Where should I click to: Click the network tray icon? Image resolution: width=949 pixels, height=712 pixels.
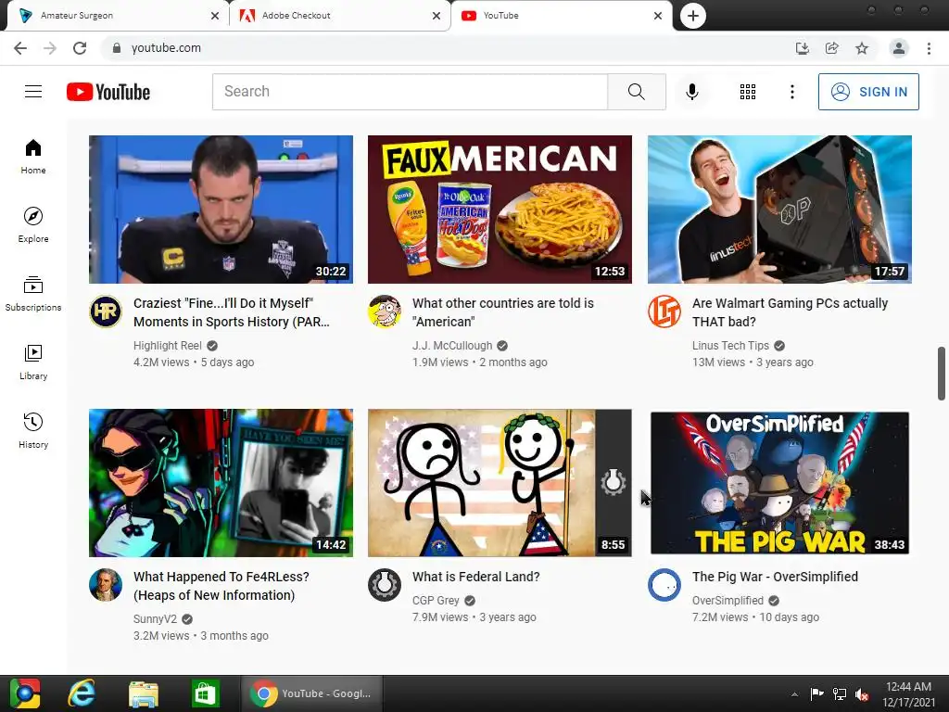[x=840, y=694]
